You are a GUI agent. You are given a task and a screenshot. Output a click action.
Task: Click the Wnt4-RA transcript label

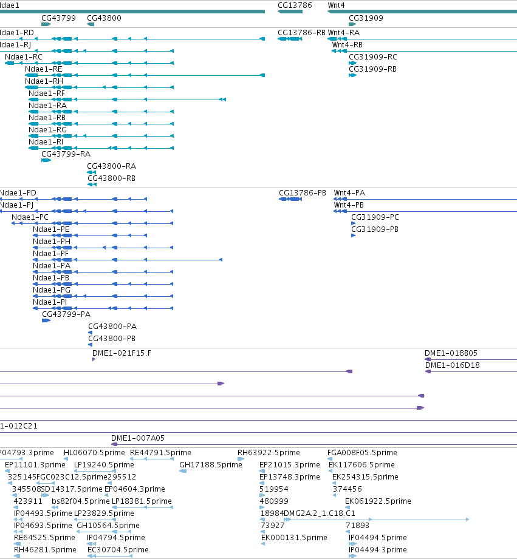pyautogui.click(x=344, y=32)
